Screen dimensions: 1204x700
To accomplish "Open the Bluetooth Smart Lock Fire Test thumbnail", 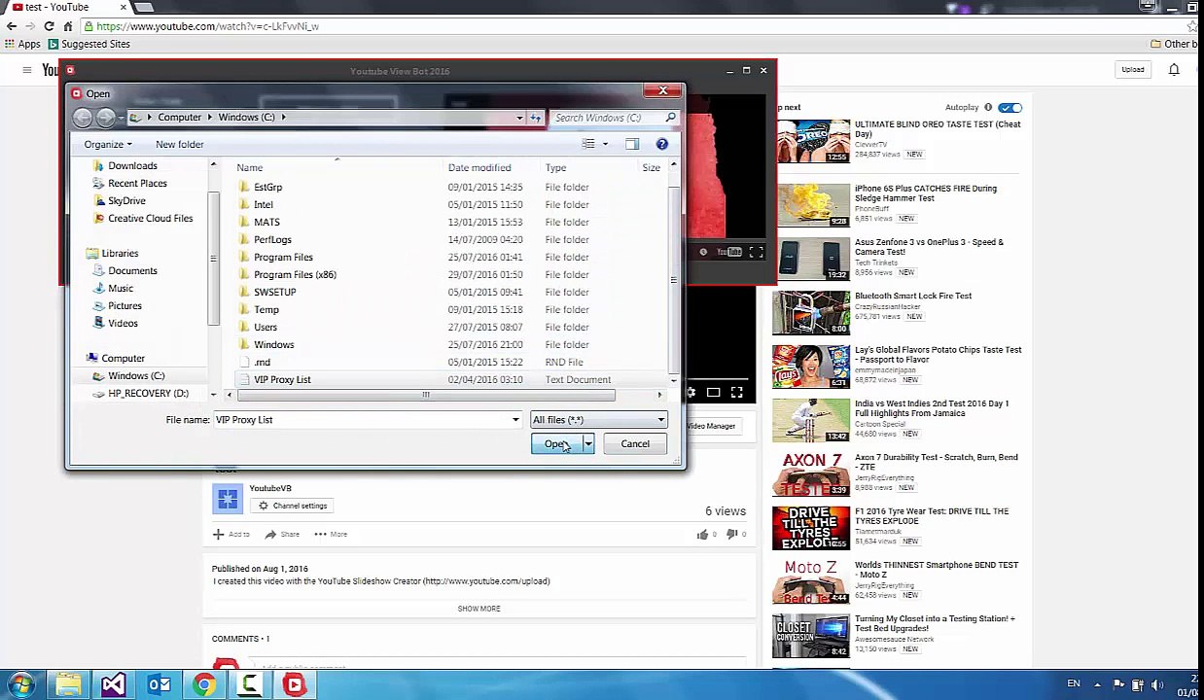I will [x=811, y=312].
